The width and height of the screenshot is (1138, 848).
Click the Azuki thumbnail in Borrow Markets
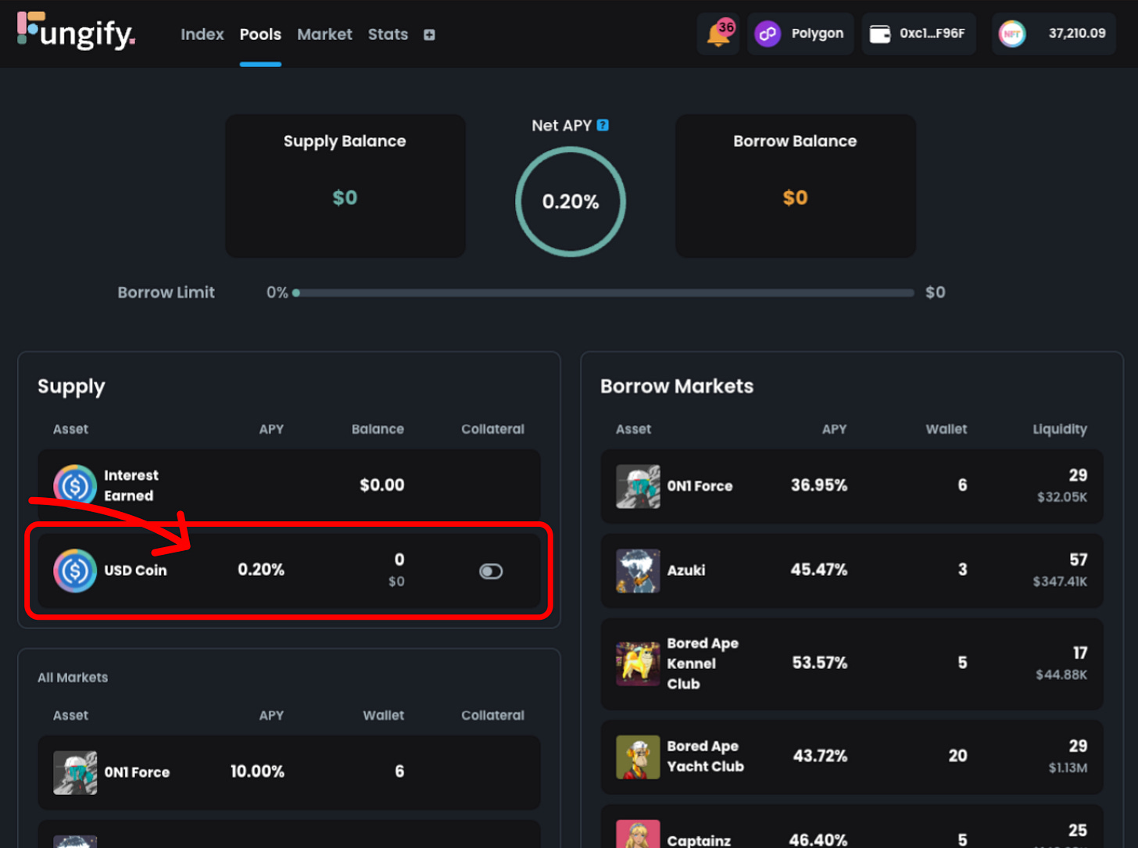pyautogui.click(x=638, y=571)
